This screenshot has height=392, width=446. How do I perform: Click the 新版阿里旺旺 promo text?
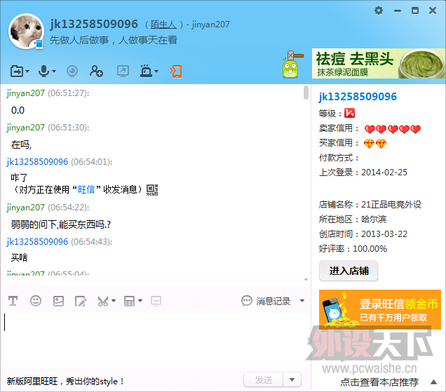65,381
